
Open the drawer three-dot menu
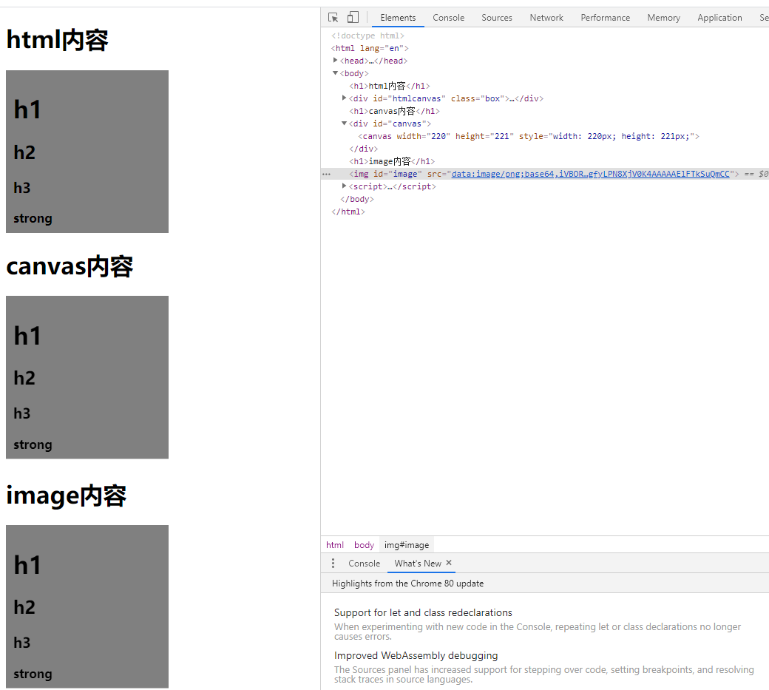[x=333, y=563]
